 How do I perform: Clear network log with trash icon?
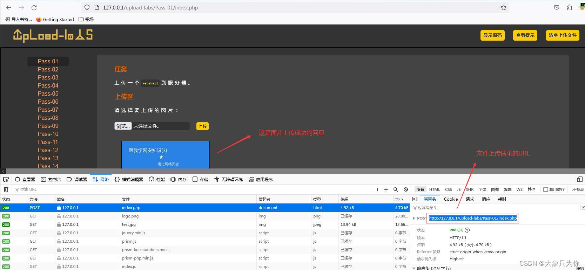pos(6,189)
